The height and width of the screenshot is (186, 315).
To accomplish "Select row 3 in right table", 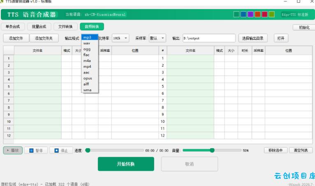I will pos(163,72).
